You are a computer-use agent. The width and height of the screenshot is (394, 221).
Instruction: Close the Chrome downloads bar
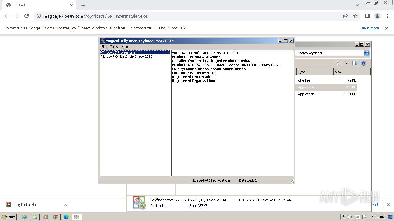point(388,205)
